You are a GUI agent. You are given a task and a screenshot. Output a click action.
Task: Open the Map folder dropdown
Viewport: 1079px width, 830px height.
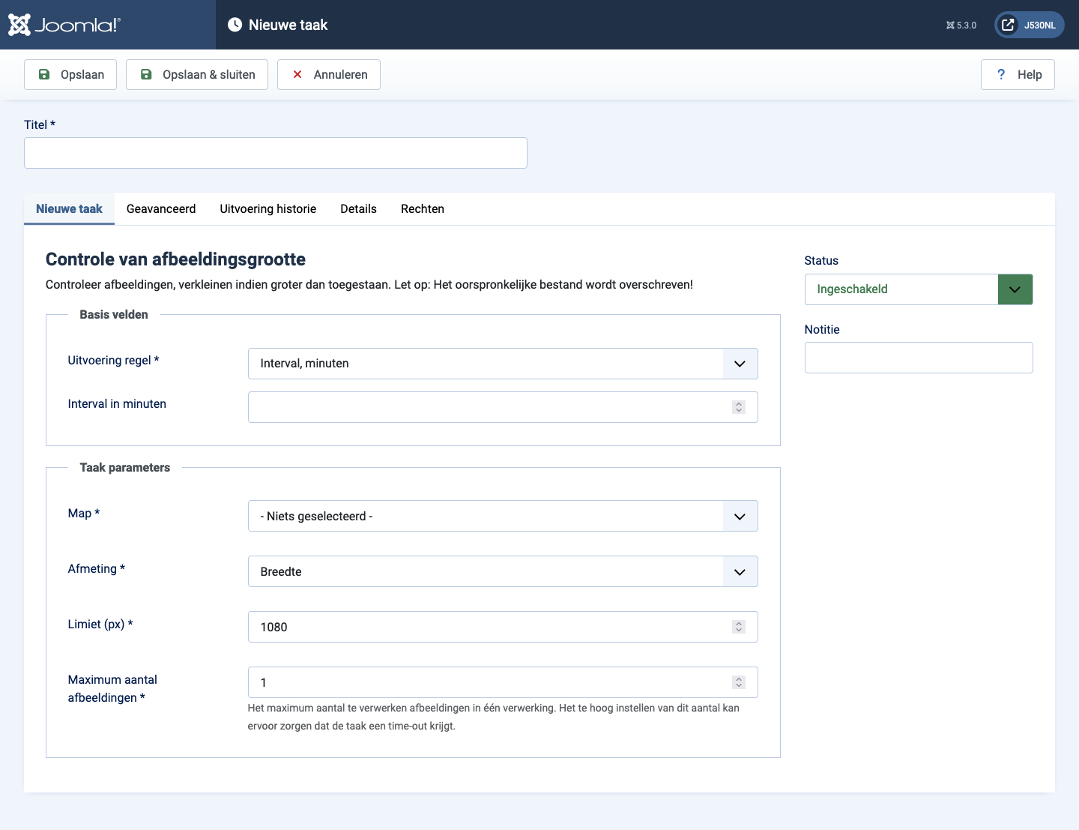(x=503, y=516)
